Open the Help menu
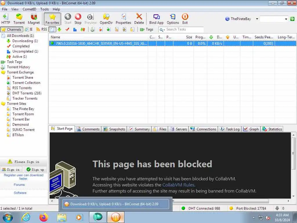This screenshot has width=297, height=223. (56, 9)
